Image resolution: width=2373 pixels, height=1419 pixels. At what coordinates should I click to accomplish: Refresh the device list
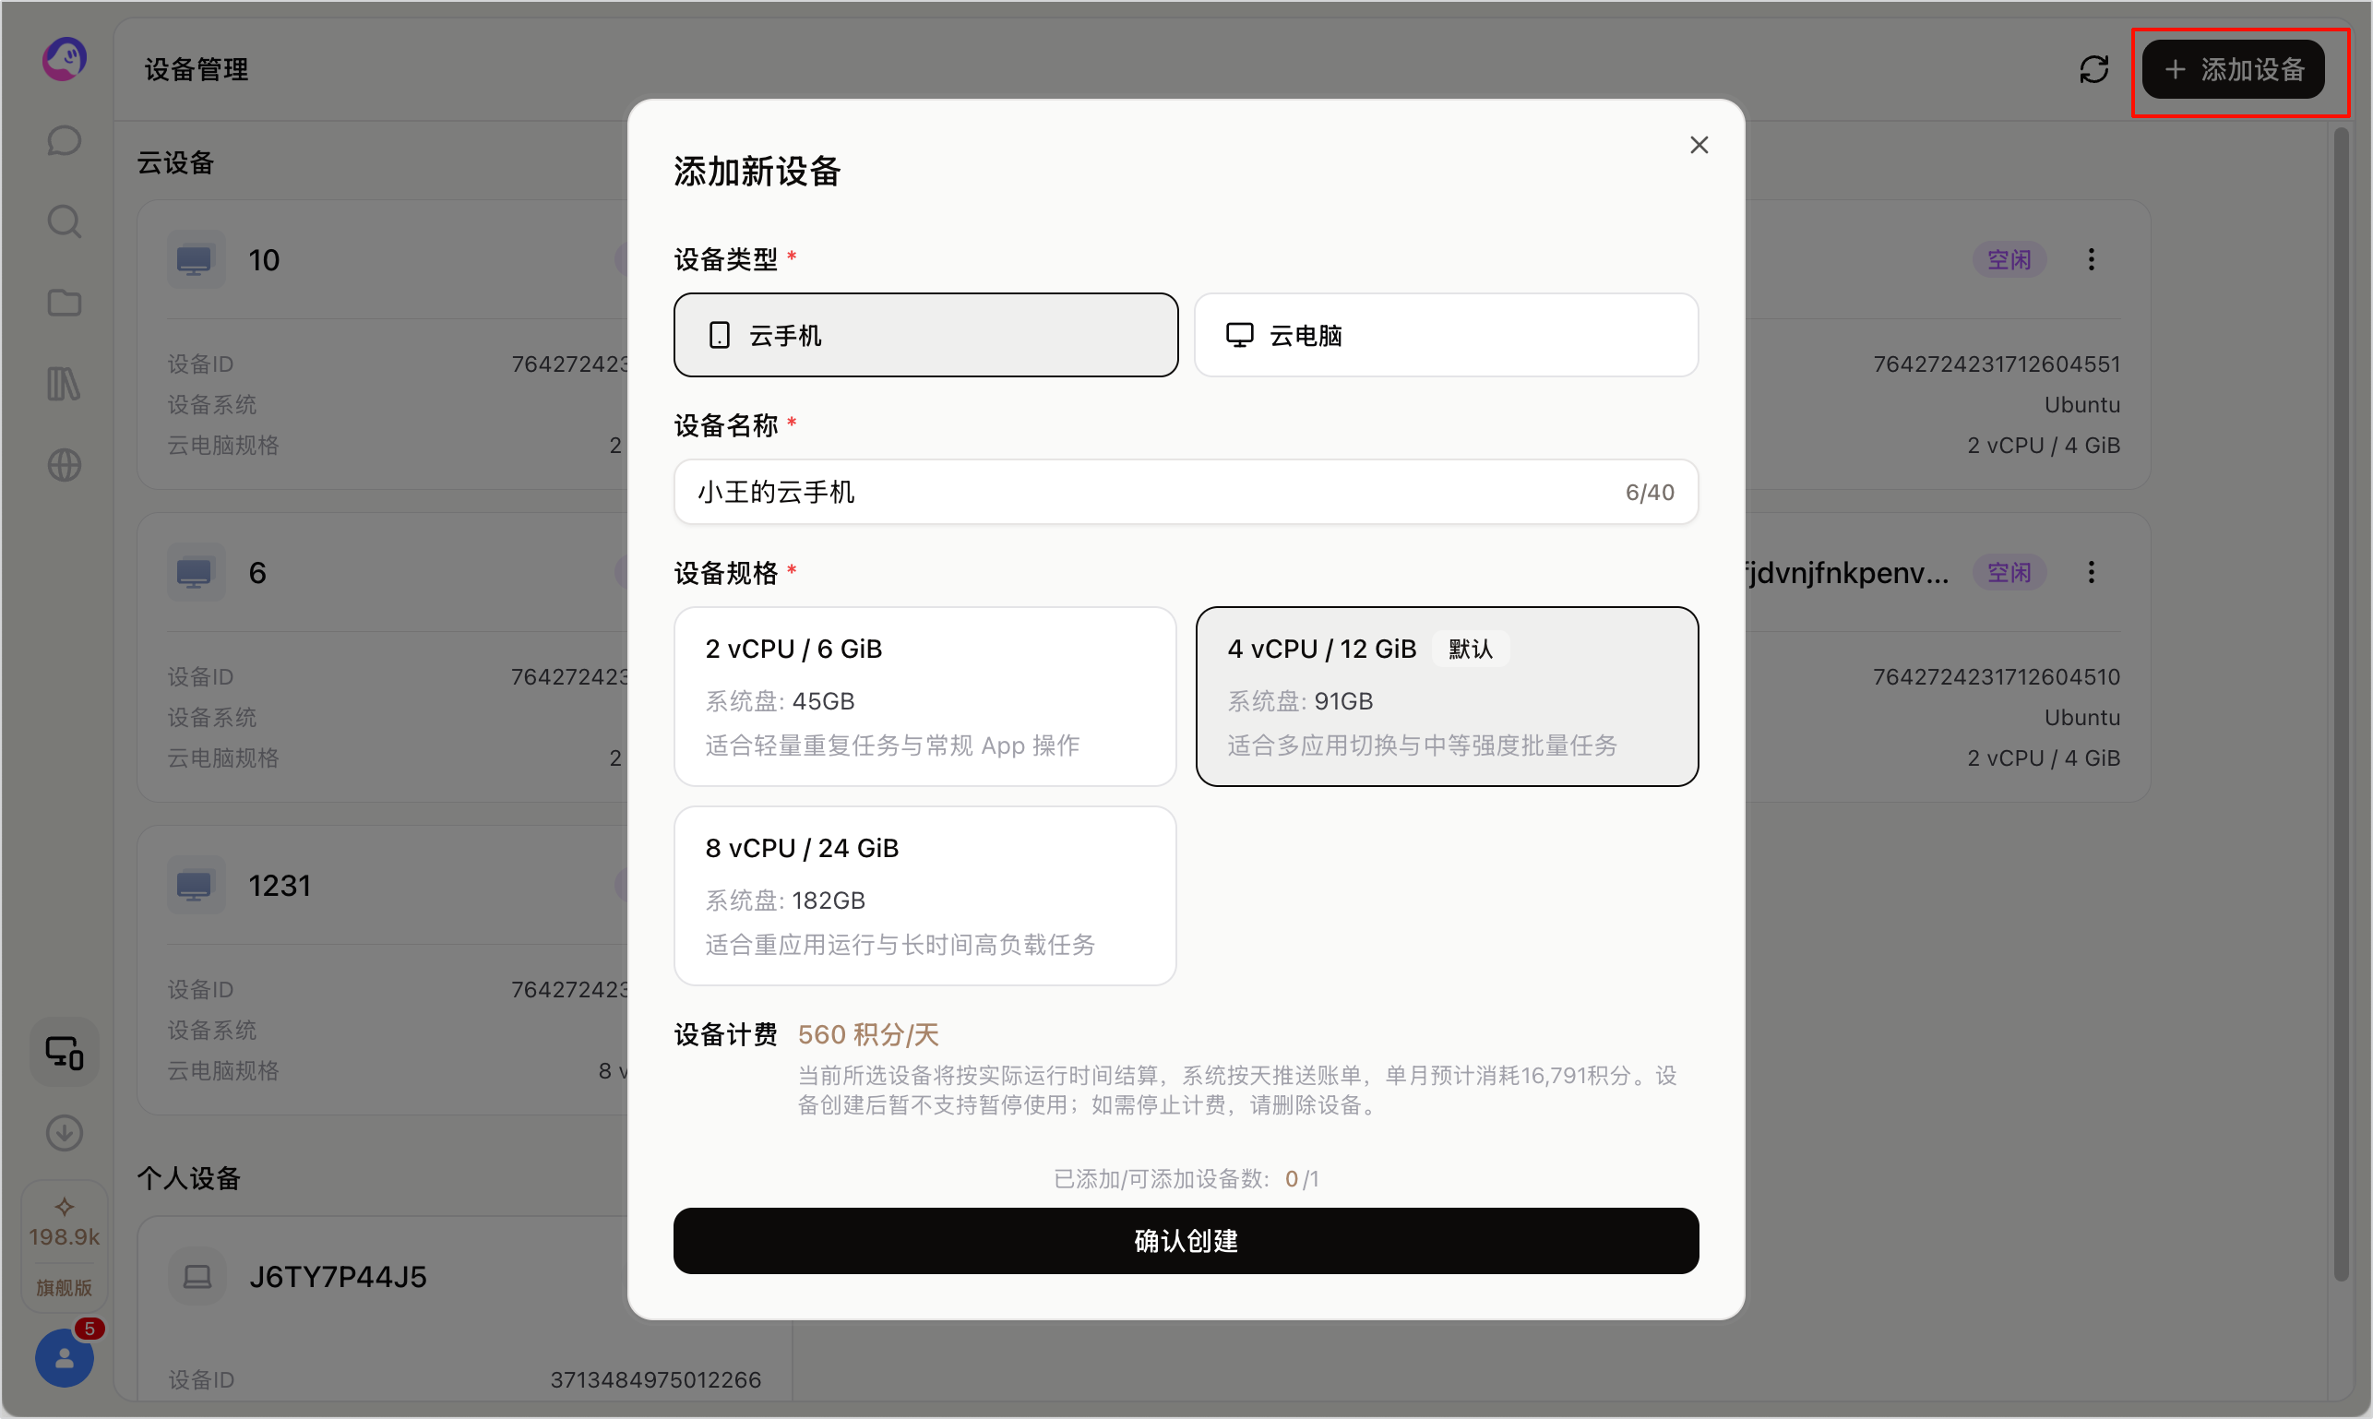coord(2093,69)
